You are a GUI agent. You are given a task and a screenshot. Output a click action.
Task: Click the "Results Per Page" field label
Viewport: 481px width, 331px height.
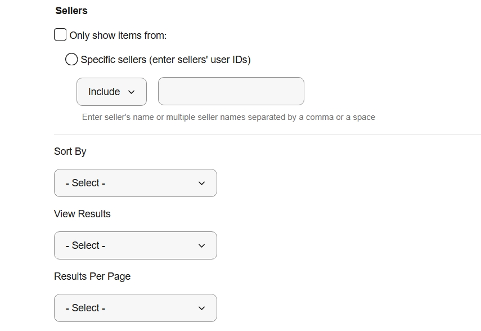coord(92,276)
